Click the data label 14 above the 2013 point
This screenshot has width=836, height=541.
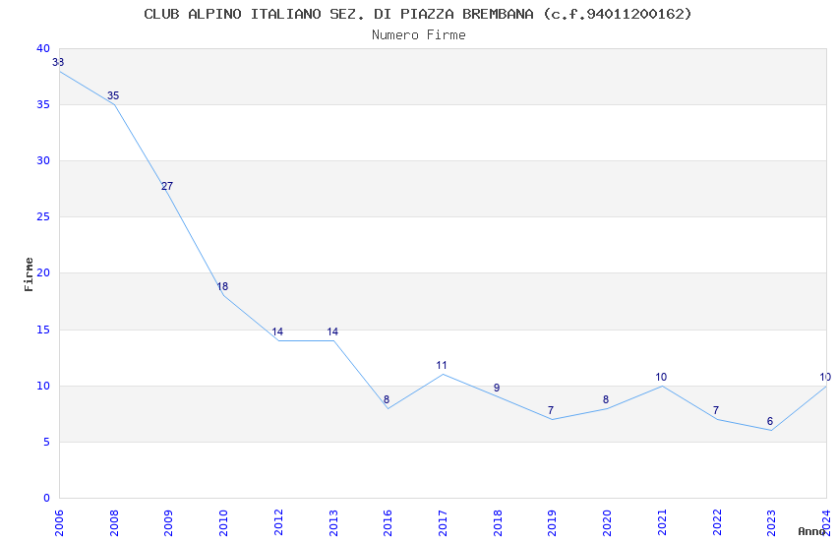(x=332, y=332)
